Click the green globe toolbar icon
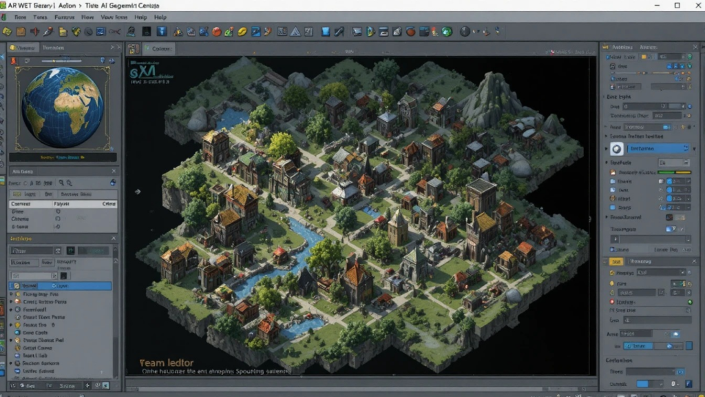705x397 pixels. click(x=447, y=32)
